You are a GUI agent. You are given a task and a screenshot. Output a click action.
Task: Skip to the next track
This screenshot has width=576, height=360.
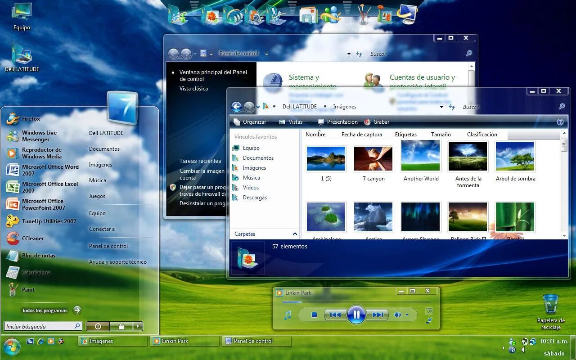pos(377,315)
